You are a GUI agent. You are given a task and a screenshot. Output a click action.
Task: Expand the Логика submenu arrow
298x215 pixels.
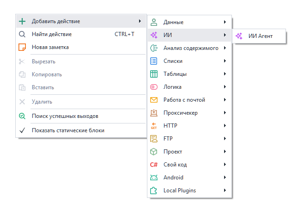tap(225, 87)
